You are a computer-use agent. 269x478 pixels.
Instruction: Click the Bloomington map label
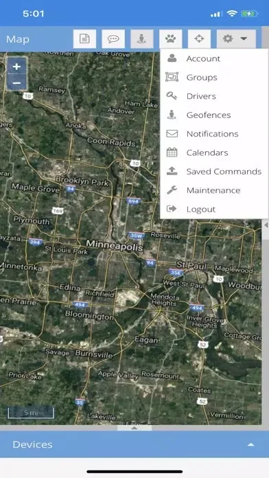click(89, 315)
